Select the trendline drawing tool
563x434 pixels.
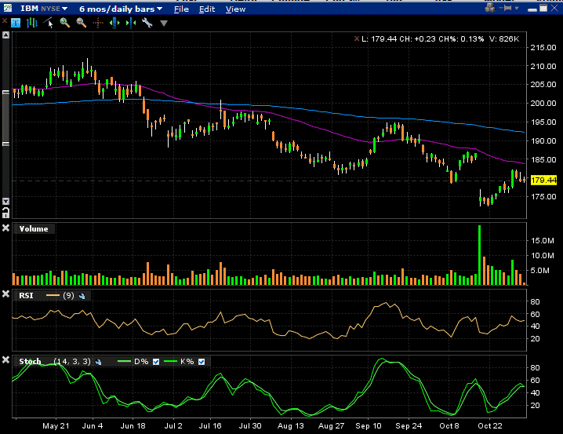(x=48, y=23)
